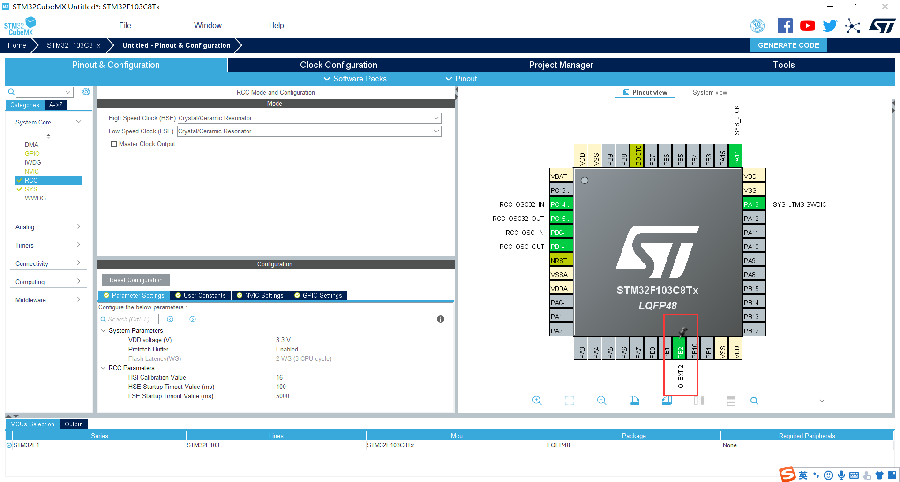Click the Reset Configuration button
This screenshot has width=900, height=482.
pyautogui.click(x=136, y=280)
